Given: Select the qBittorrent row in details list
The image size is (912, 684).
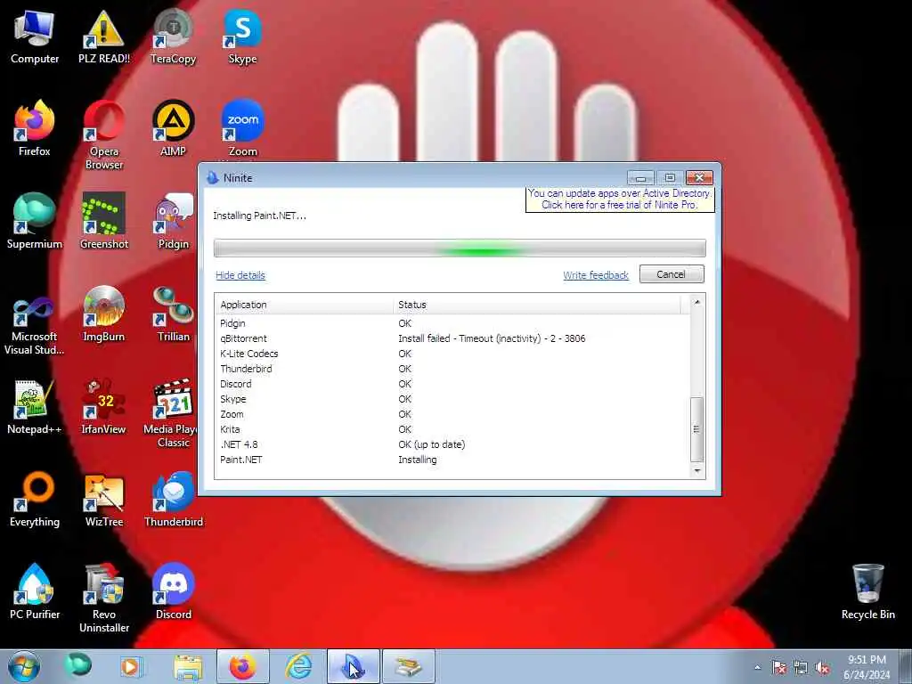Looking at the screenshot, I should click(x=452, y=338).
